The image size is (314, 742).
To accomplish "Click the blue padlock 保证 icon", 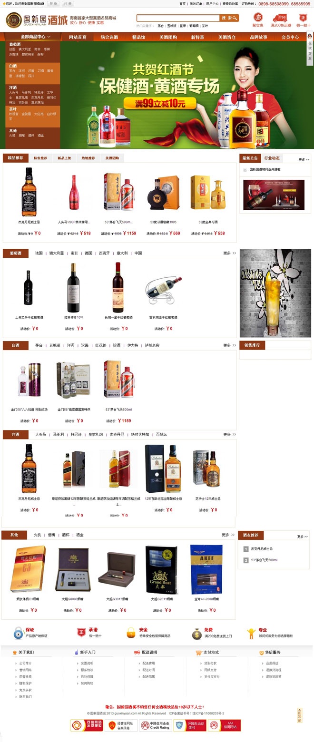I will click(18, 633).
